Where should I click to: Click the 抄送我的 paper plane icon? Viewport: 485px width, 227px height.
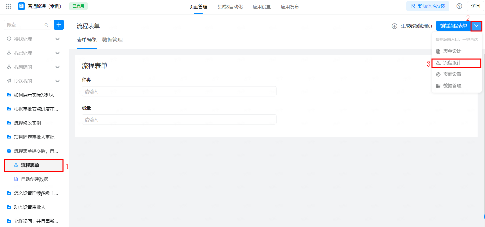(x=9, y=81)
